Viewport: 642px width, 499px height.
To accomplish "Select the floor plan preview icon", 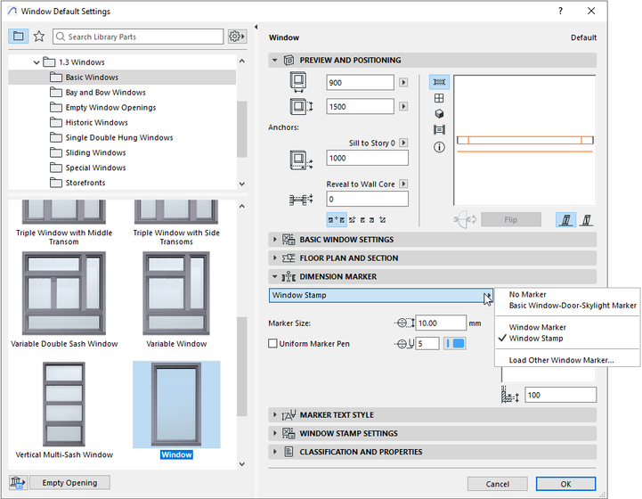I will [439, 82].
